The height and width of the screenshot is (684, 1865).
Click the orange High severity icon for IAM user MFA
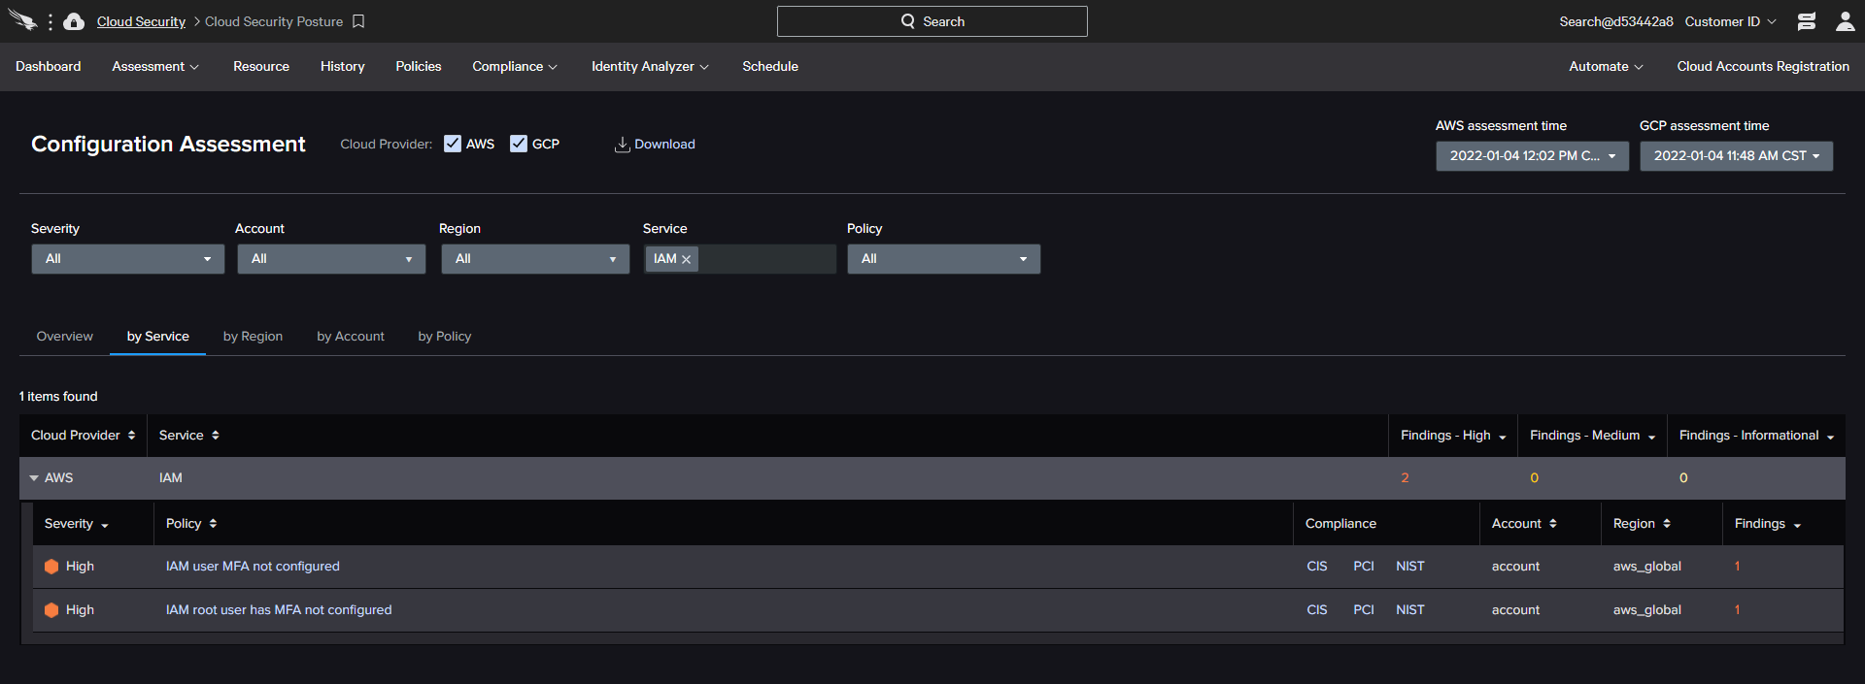(x=51, y=567)
